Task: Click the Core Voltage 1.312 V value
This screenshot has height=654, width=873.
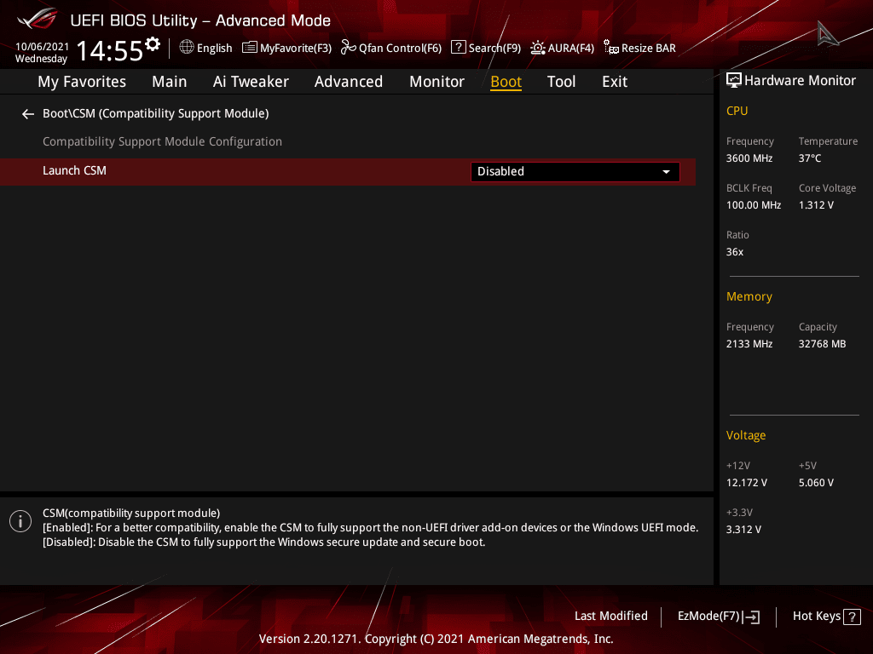Action: coord(816,205)
